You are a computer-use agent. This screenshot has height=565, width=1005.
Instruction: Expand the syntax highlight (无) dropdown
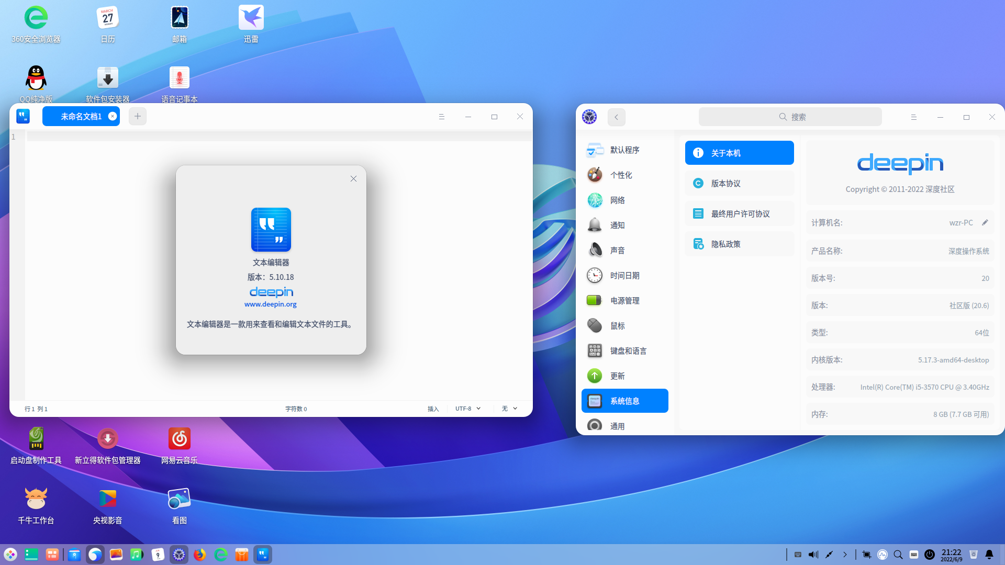pos(509,409)
